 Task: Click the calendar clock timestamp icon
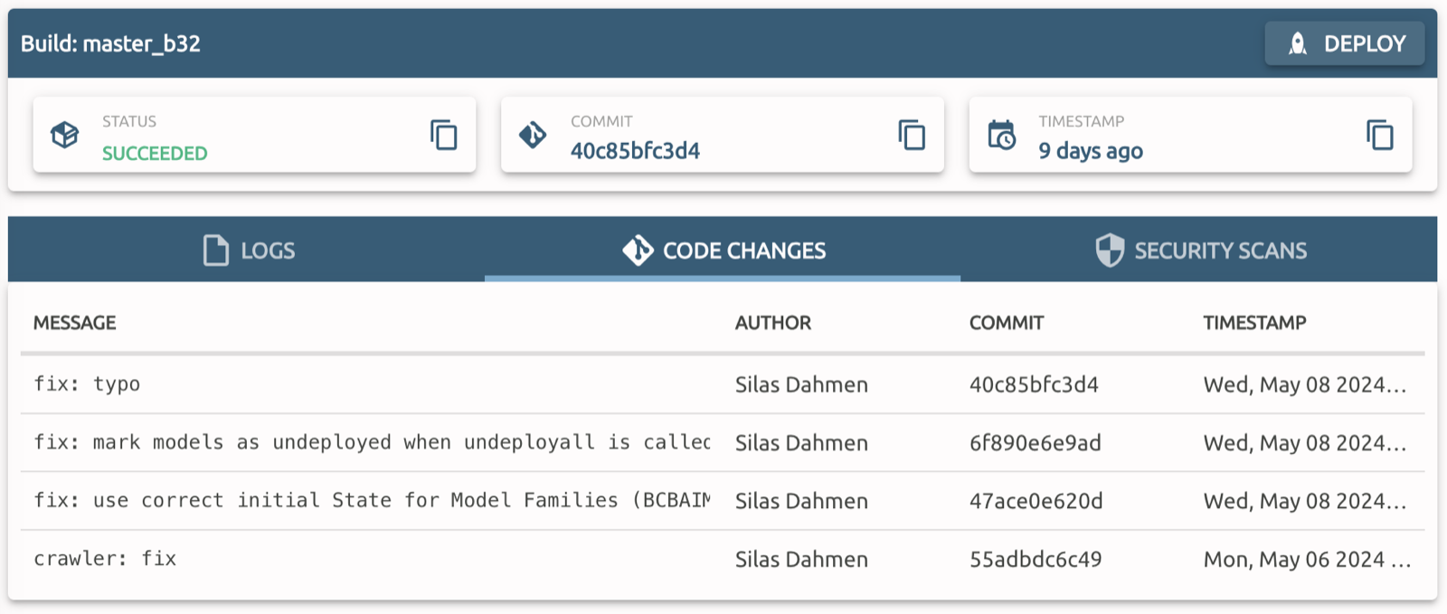(1001, 135)
